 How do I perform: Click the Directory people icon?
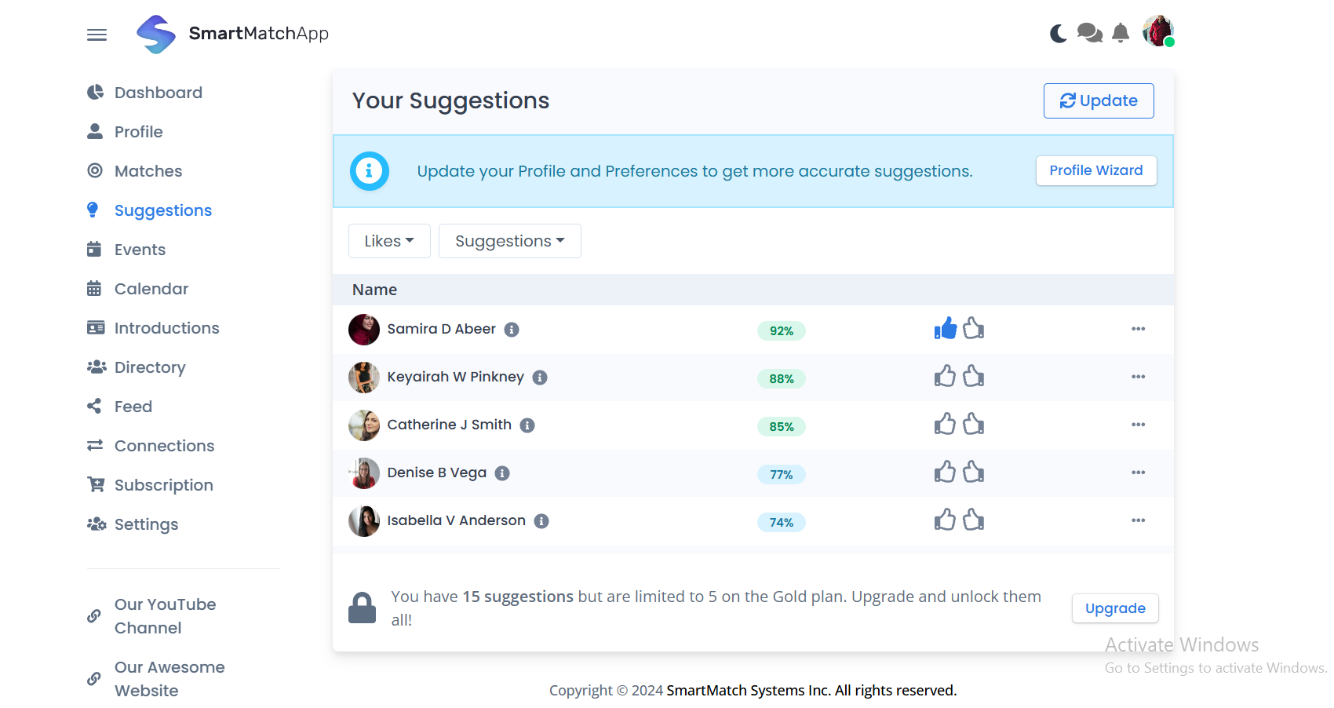click(x=96, y=367)
